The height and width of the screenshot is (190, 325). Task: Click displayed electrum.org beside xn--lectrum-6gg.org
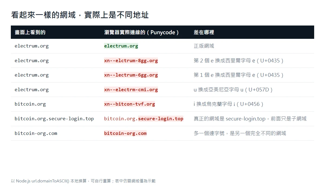coord(32,75)
